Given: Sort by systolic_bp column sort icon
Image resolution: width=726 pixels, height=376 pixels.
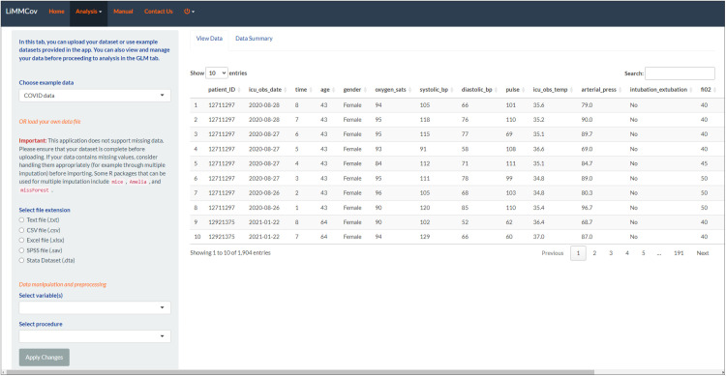Looking at the screenshot, I should pos(452,90).
